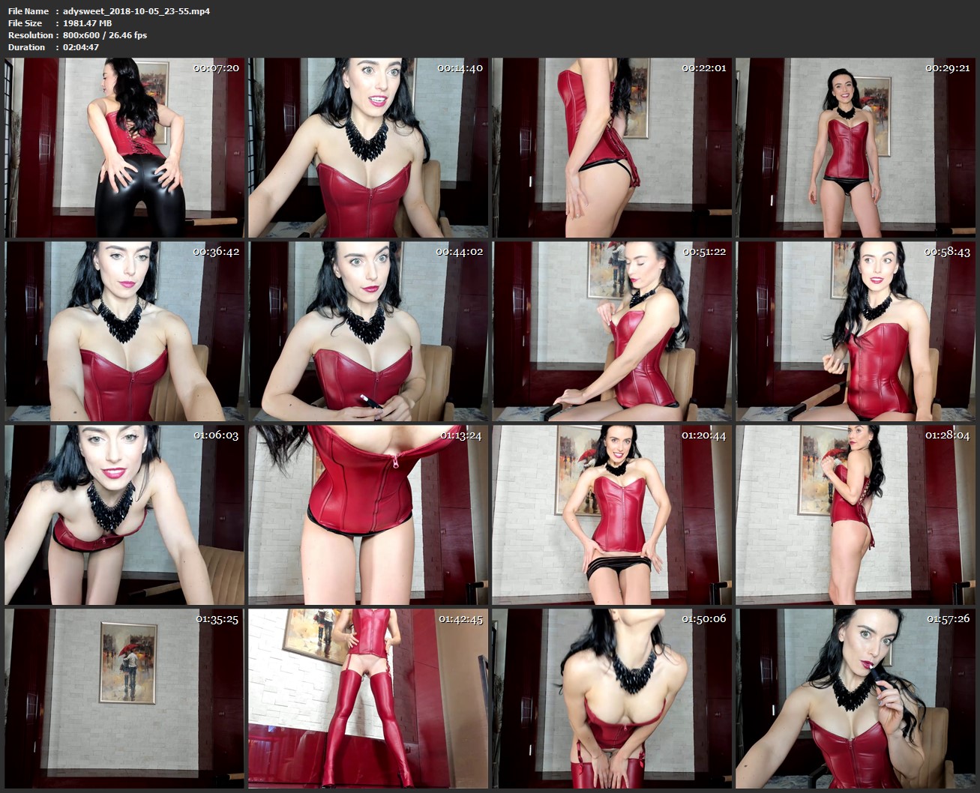Click the duration value 02:04:47
Viewport: 980px width, 793px height.
81,47
